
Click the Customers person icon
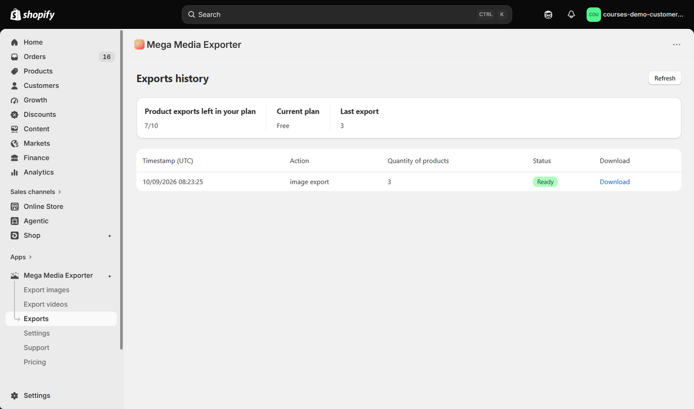[14, 85]
